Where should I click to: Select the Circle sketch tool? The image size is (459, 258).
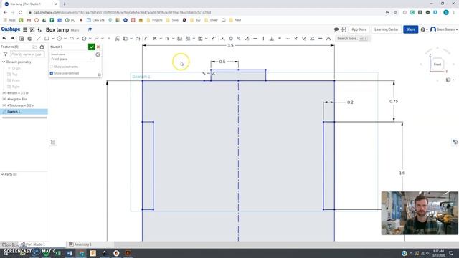point(59,38)
